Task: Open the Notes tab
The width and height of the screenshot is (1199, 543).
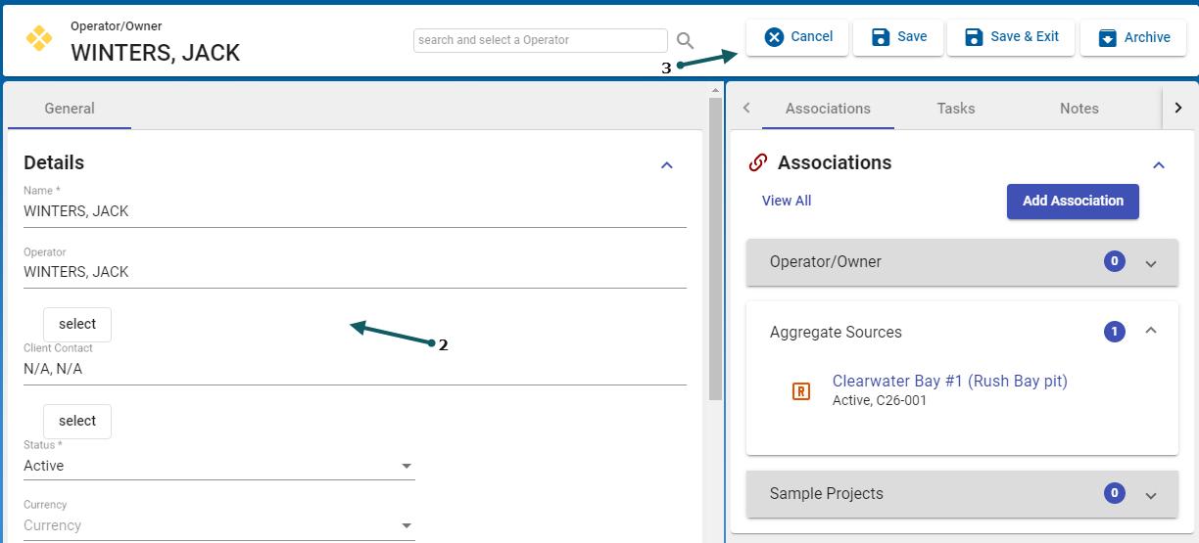Action: tap(1079, 109)
